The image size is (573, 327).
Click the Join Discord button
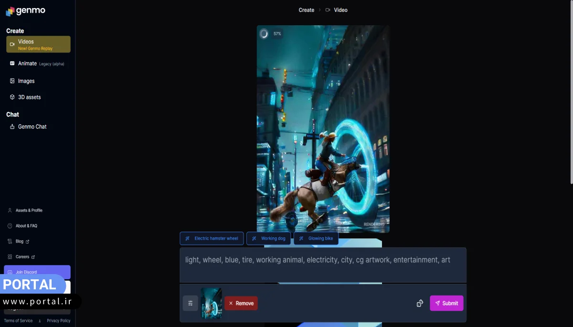(x=37, y=272)
